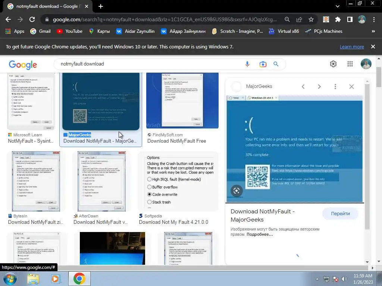The height and width of the screenshot is (286, 382).
Task: Open the Aidar Zaynullin VK bookmark
Action: (135, 31)
